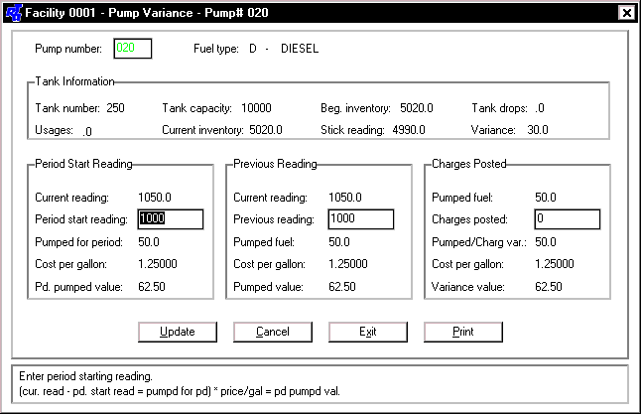Close the Pump Variance window
The width and height of the screenshot is (641, 414).
pos(625,13)
